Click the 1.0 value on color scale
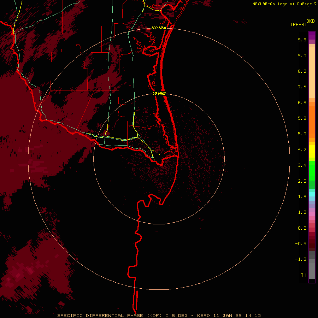 [302, 212]
